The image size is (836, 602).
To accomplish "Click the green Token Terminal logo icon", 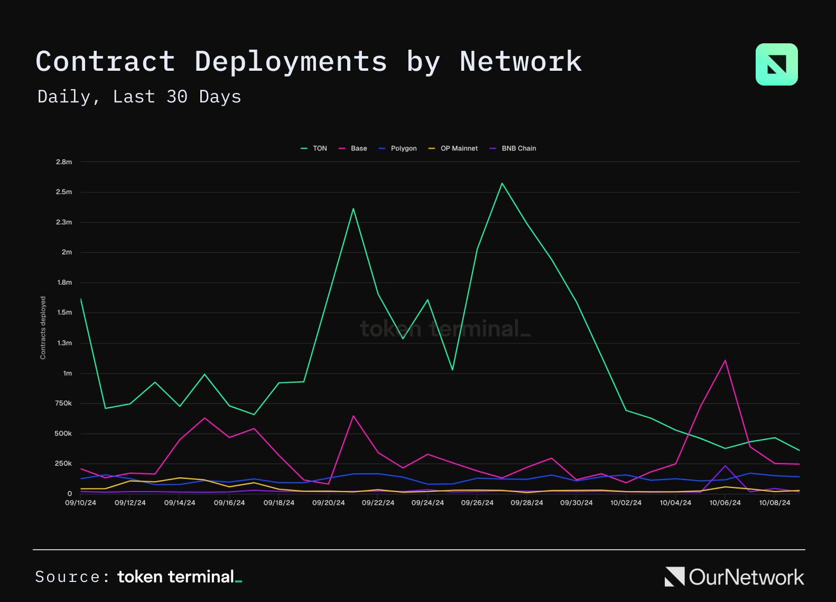I will (x=776, y=64).
